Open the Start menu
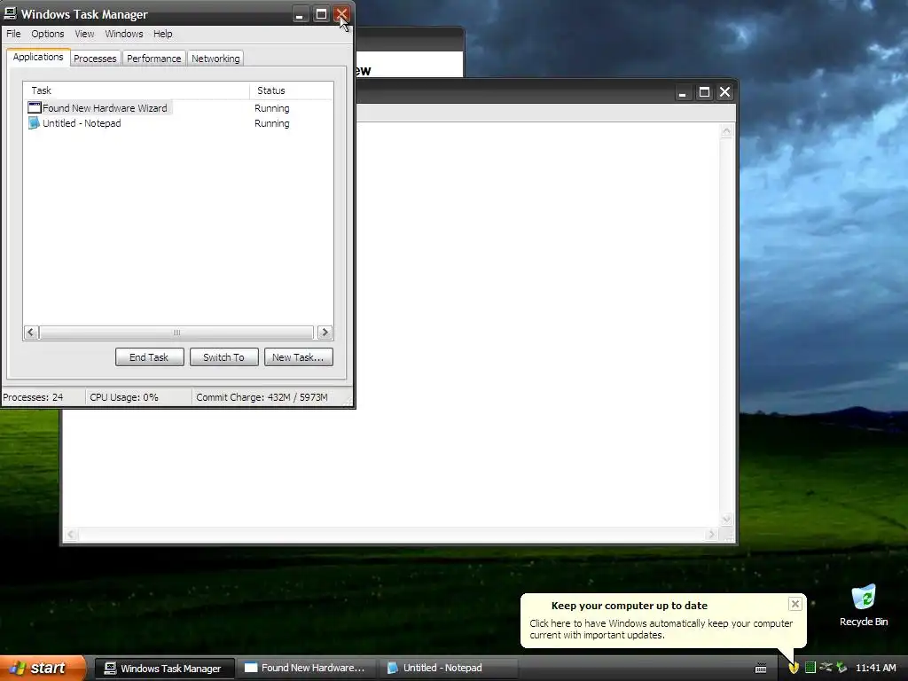908x681 pixels. (43, 668)
